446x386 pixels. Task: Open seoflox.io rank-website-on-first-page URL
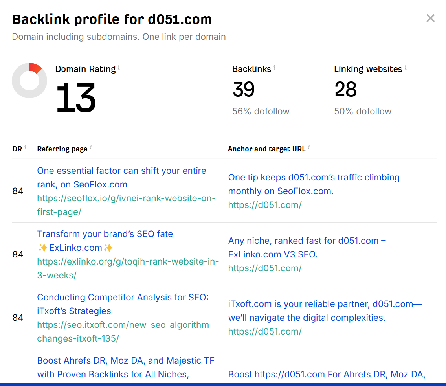click(126, 205)
